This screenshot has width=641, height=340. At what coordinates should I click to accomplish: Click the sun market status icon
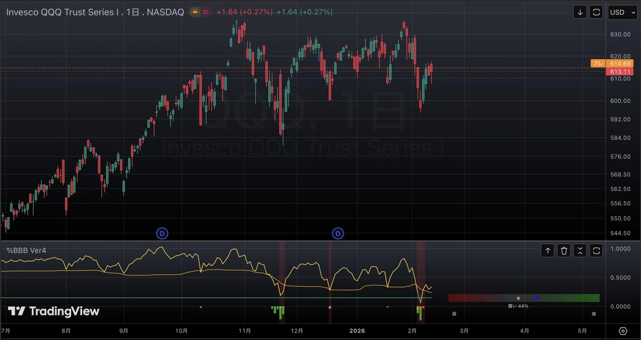[194, 12]
